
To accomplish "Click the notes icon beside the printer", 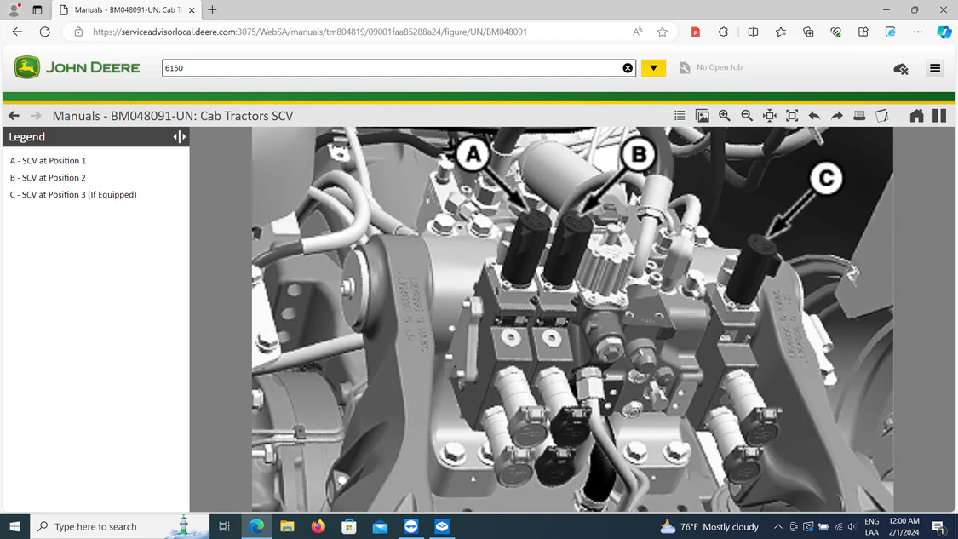I will (882, 116).
